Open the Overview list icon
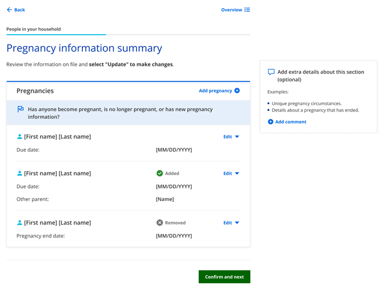The image size is (390, 288). click(x=247, y=10)
